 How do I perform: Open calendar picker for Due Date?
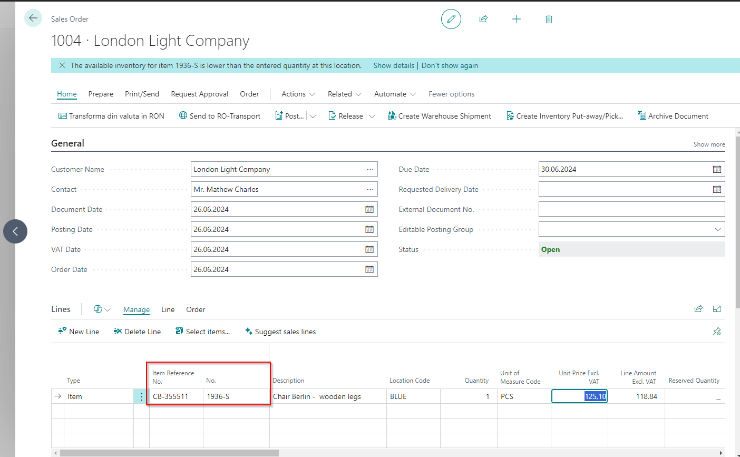coord(717,169)
